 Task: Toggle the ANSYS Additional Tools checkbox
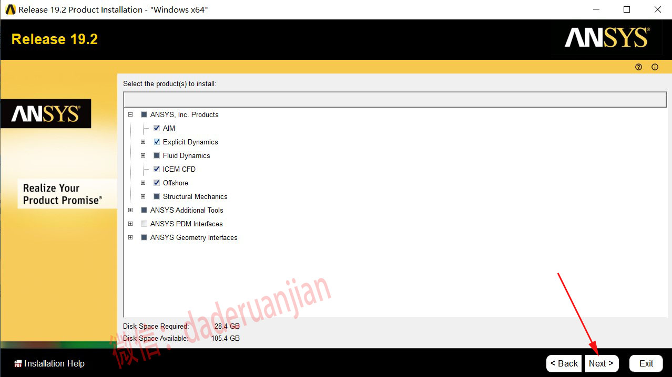pyautogui.click(x=144, y=210)
